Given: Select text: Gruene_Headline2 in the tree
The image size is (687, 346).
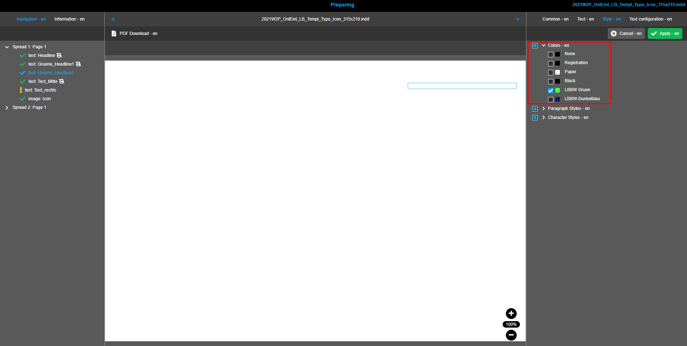Looking at the screenshot, I should pyautogui.click(x=51, y=73).
